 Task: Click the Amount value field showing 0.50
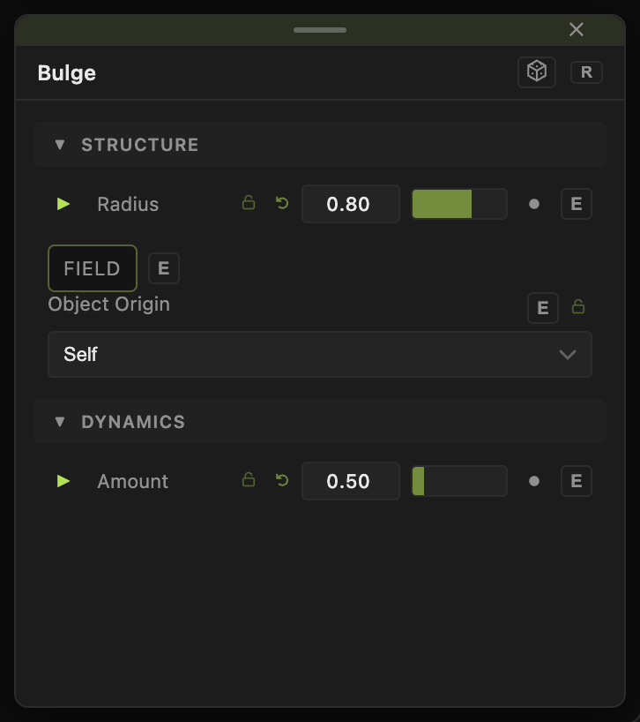point(350,481)
